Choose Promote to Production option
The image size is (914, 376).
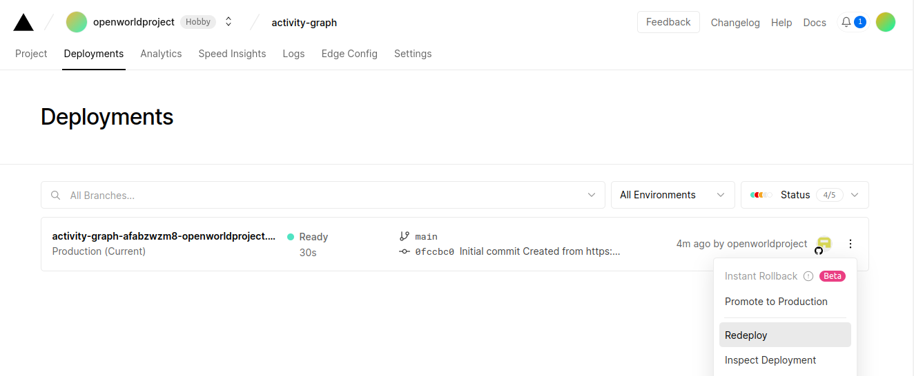(x=776, y=302)
